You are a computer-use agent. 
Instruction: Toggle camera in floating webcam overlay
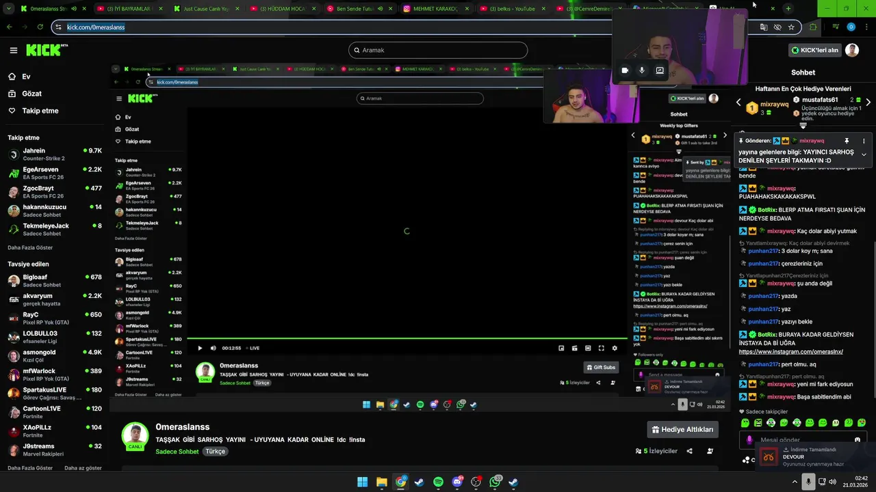click(x=624, y=70)
